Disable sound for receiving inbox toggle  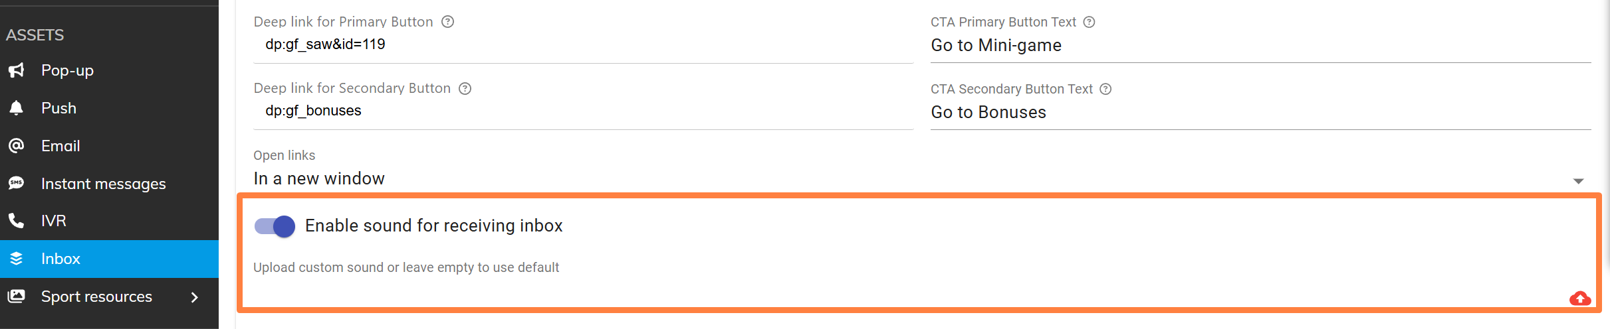275,226
